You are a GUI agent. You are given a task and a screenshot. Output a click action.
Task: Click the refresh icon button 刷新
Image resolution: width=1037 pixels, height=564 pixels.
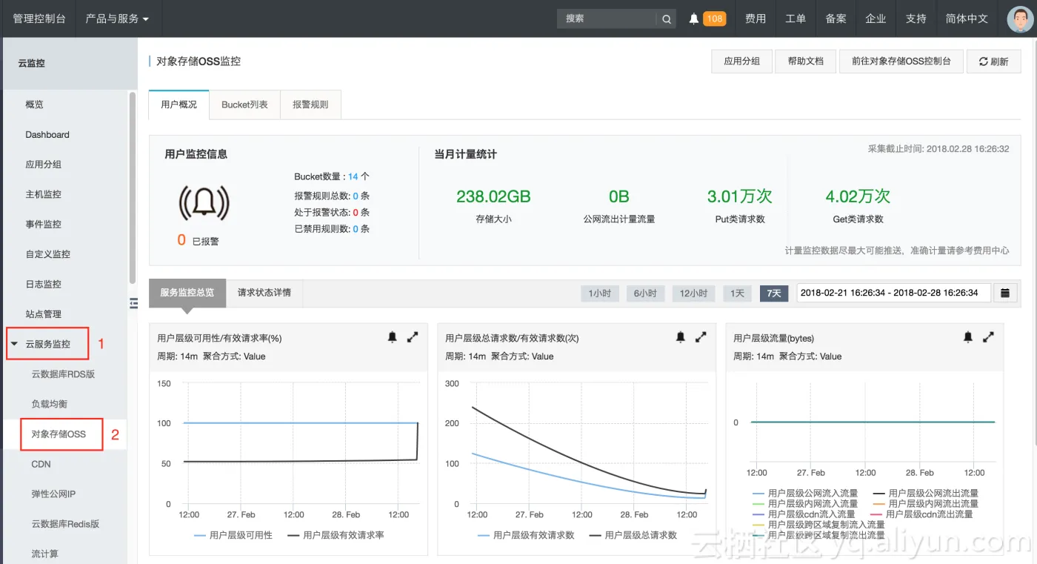point(994,62)
